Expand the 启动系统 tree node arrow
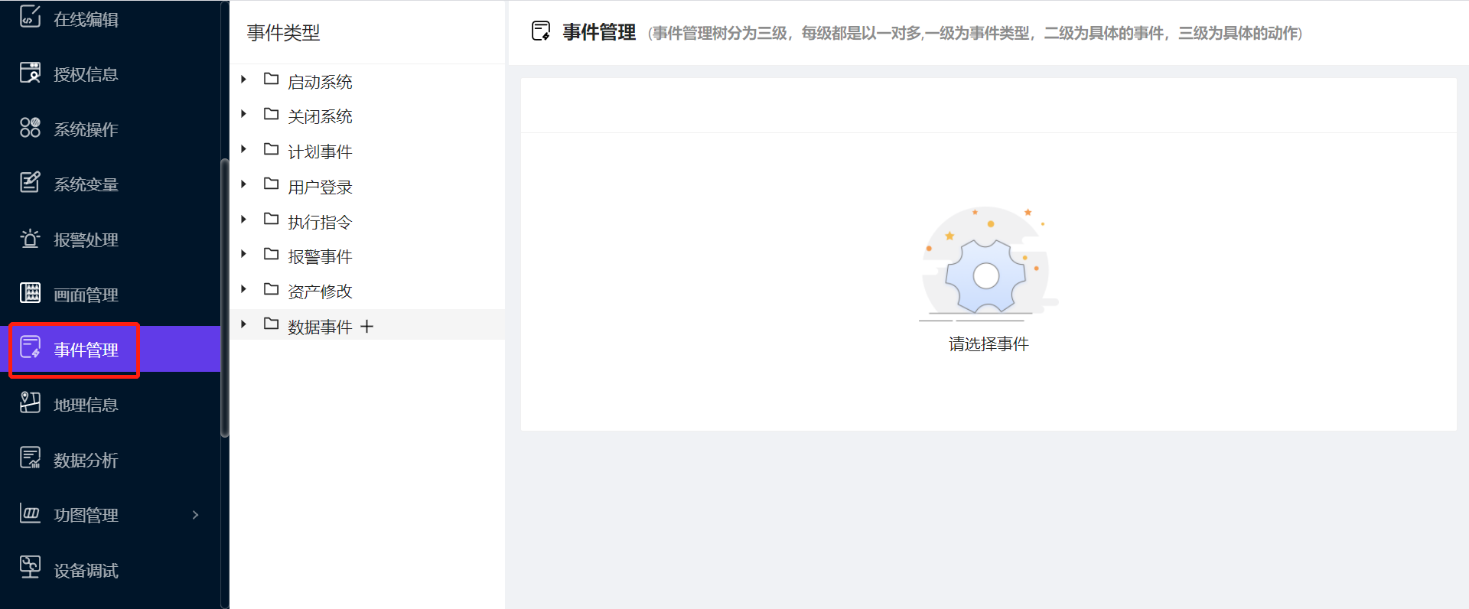1469x609 pixels. tap(243, 79)
